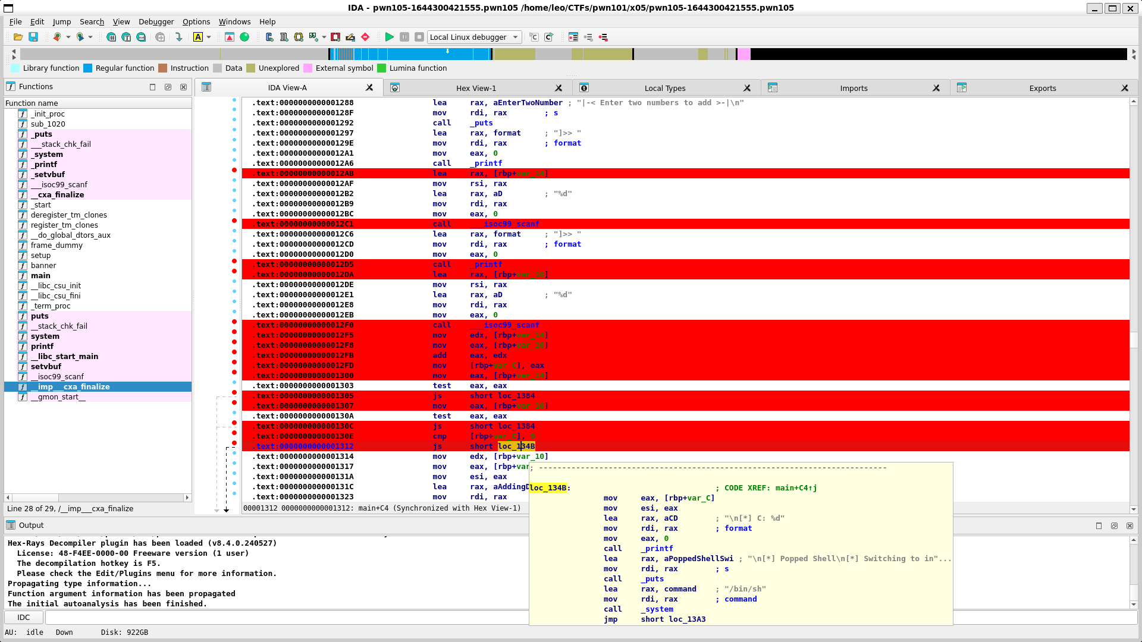Set breakpoint dot at address 1288
The width and height of the screenshot is (1142, 642).
(234, 100)
